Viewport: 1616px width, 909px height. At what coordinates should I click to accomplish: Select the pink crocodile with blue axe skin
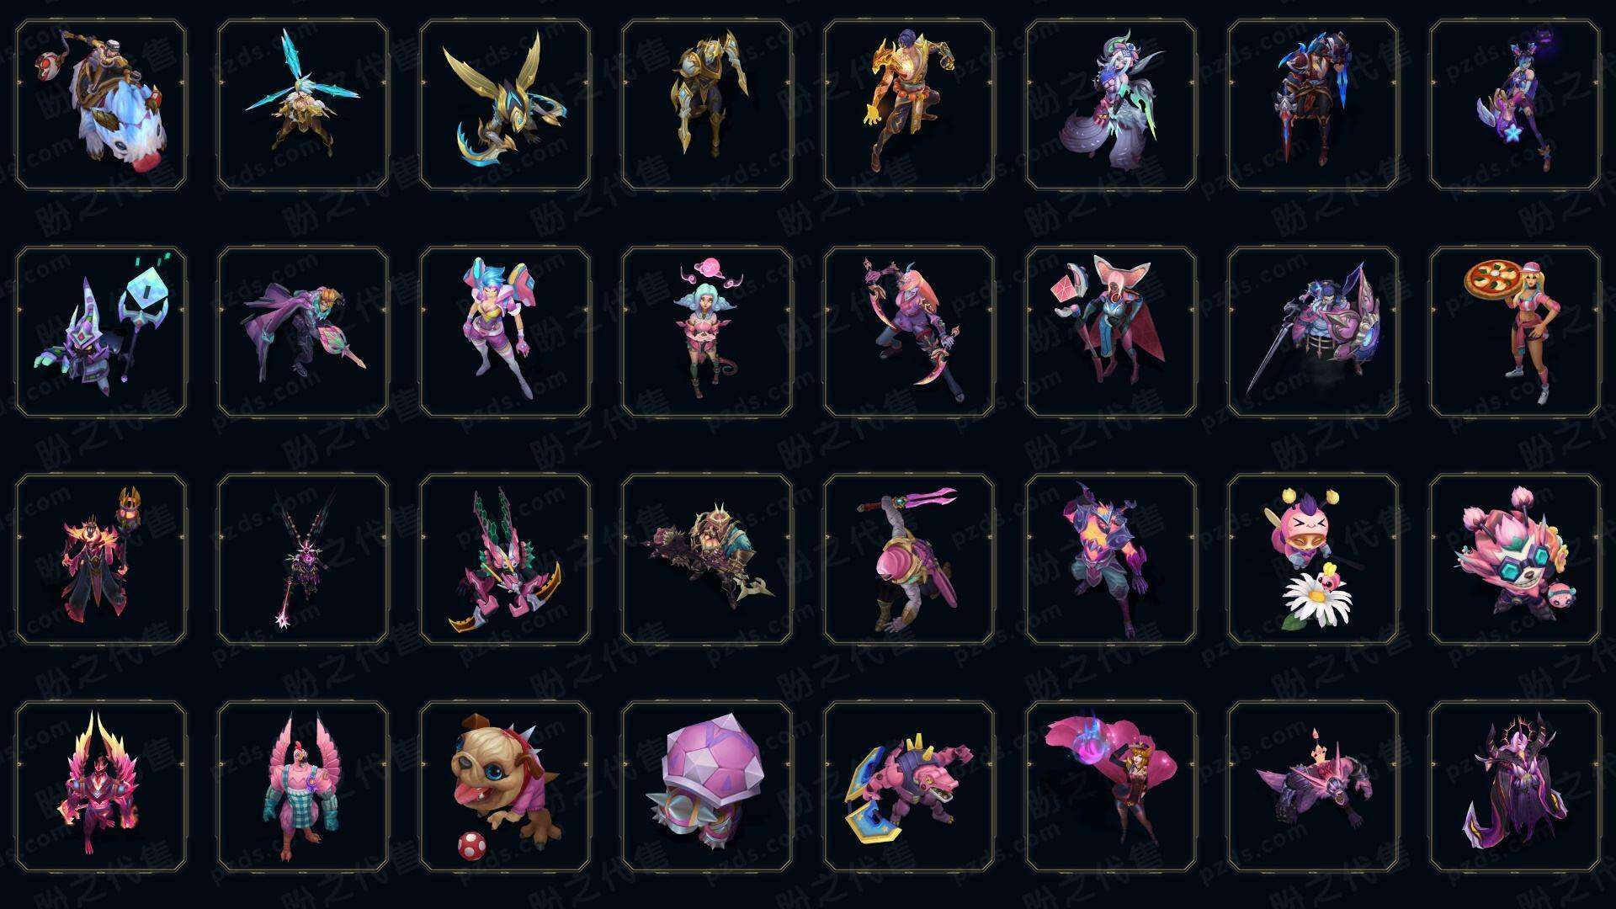coord(909,786)
